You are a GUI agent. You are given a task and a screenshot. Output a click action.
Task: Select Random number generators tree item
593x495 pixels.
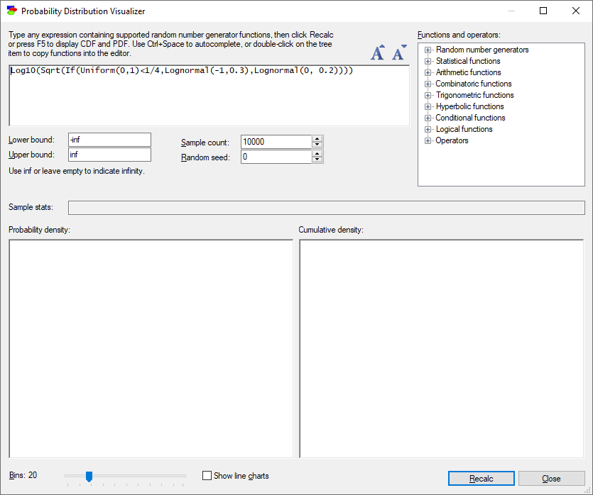coord(482,50)
